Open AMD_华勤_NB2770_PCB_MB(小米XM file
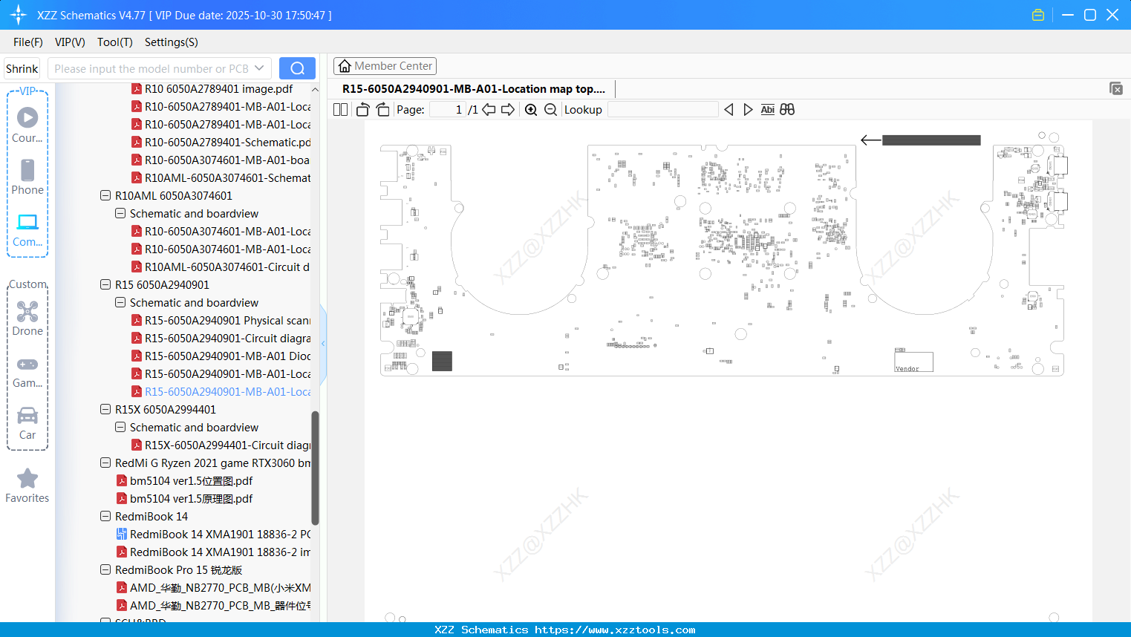This screenshot has height=637, width=1131. (214, 588)
